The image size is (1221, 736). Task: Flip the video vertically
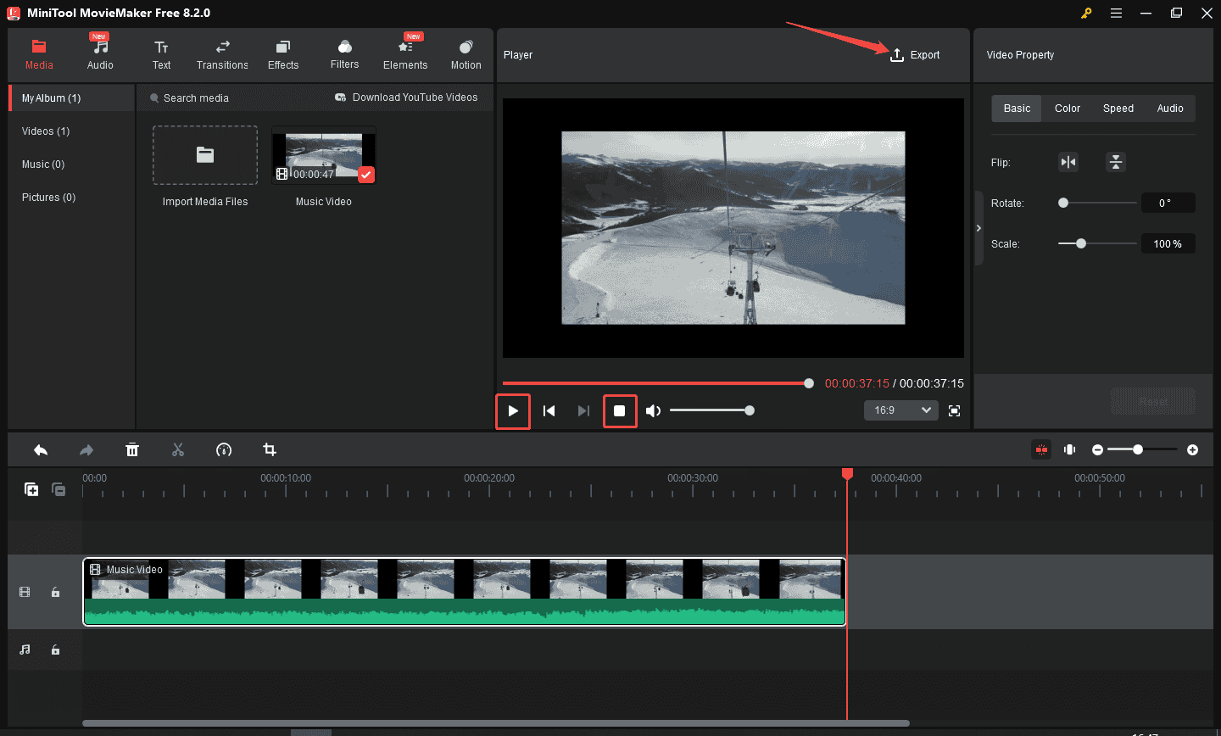click(x=1116, y=162)
